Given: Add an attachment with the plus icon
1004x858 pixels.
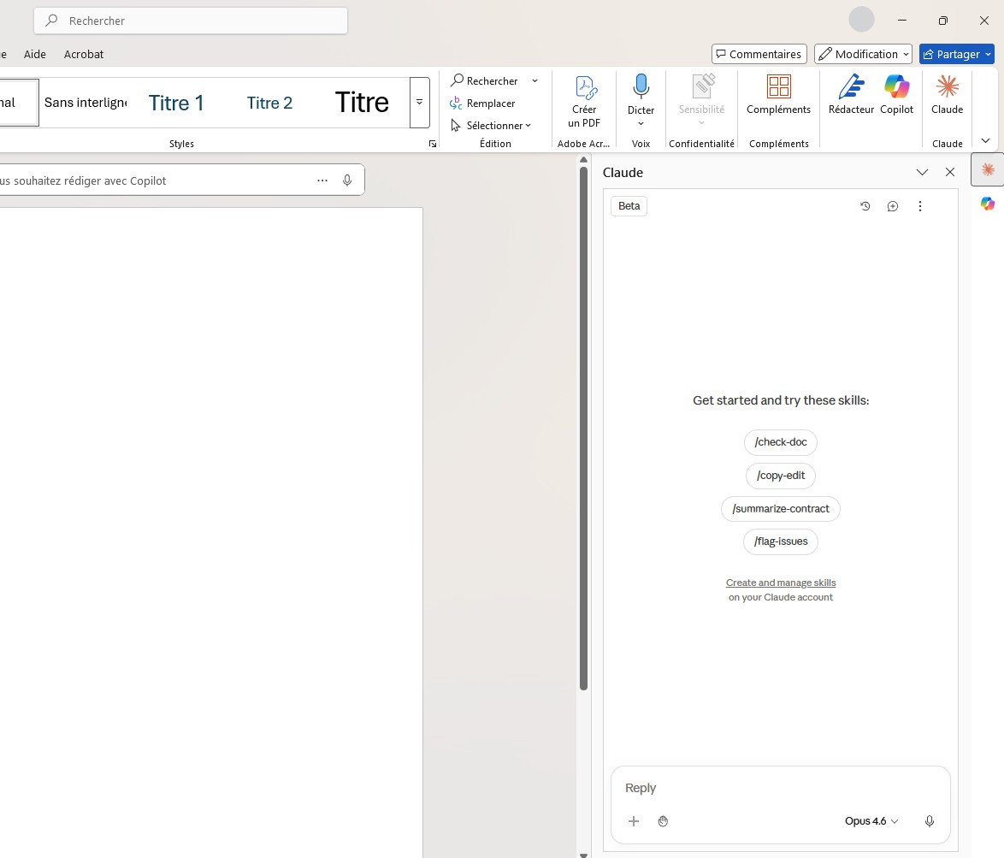Looking at the screenshot, I should pyautogui.click(x=634, y=821).
